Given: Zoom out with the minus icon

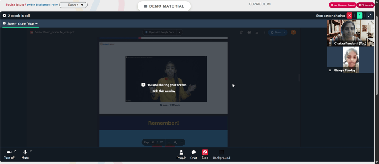Looking at the screenshot, I should [169, 142].
